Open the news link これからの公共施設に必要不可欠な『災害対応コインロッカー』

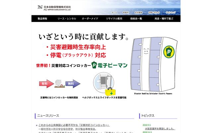(74, 125)
